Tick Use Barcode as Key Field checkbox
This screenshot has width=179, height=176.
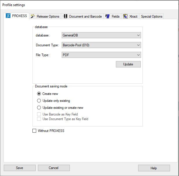pos(39,114)
